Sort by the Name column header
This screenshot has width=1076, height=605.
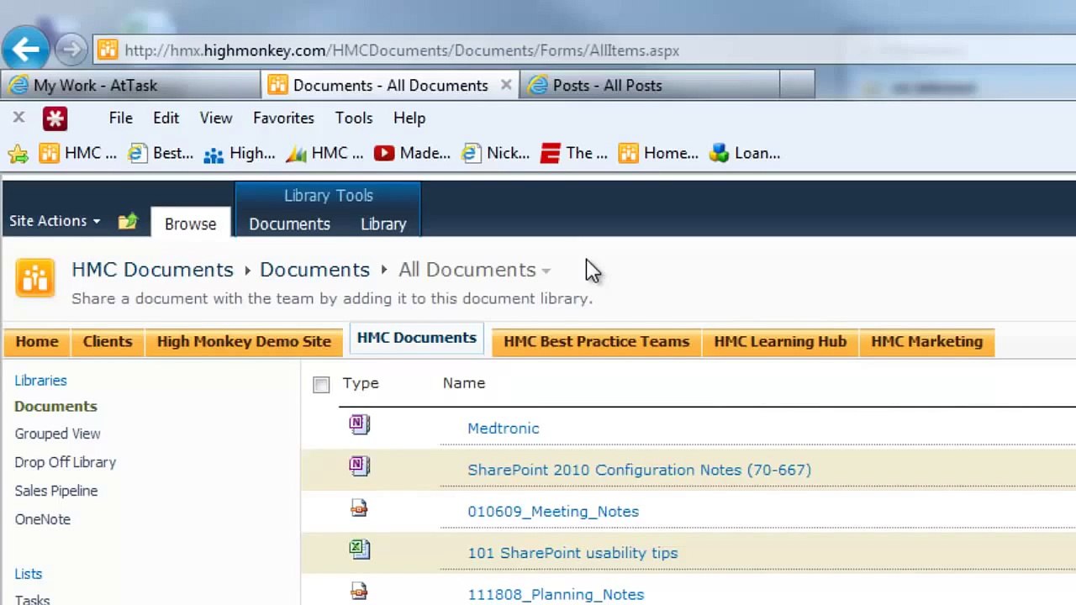[464, 383]
